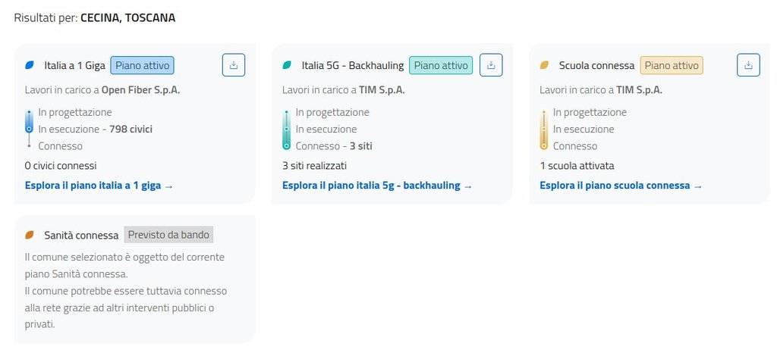Click the teal Piano attivo badge
This screenshot has width=777, height=356.
pos(441,65)
